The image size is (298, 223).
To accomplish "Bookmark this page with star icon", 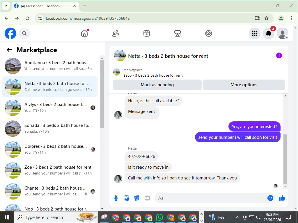I will coord(267,18).
